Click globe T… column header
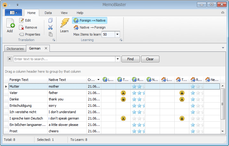Viewport: 229px width, 146px height. click(x=123, y=80)
